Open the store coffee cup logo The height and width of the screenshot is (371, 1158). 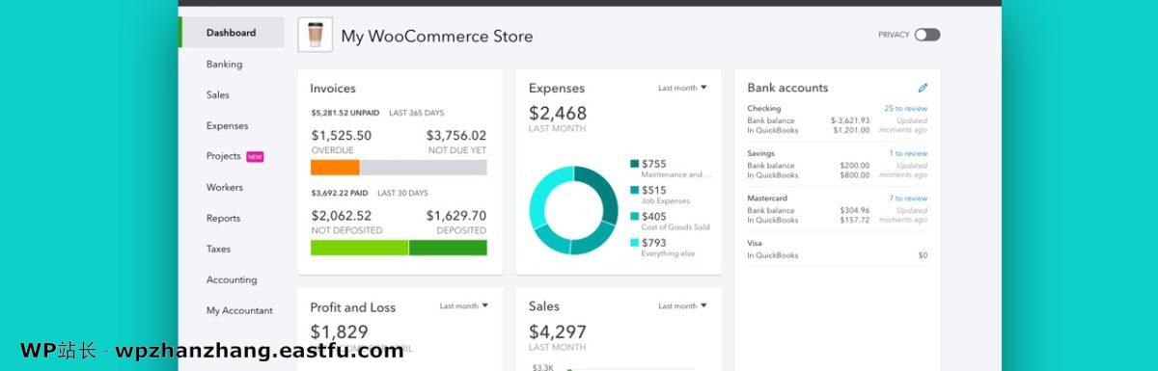[315, 35]
